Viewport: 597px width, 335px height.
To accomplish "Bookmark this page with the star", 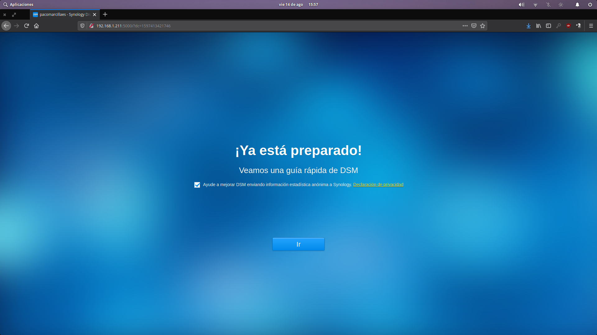I will [483, 26].
